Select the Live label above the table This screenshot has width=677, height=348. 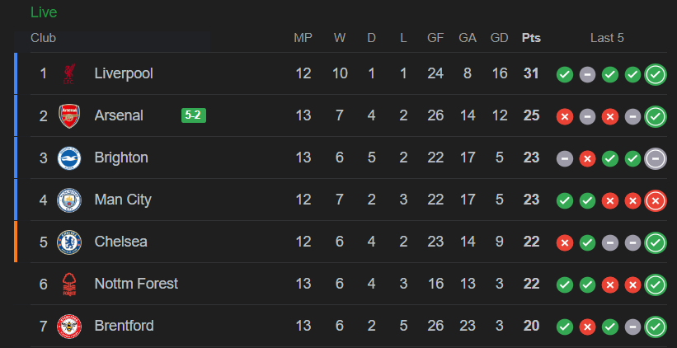click(44, 12)
